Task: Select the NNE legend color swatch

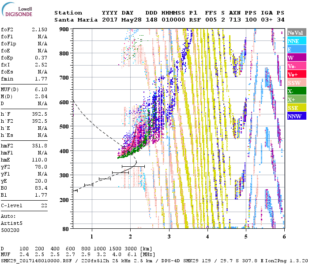Action: [x=297, y=40]
